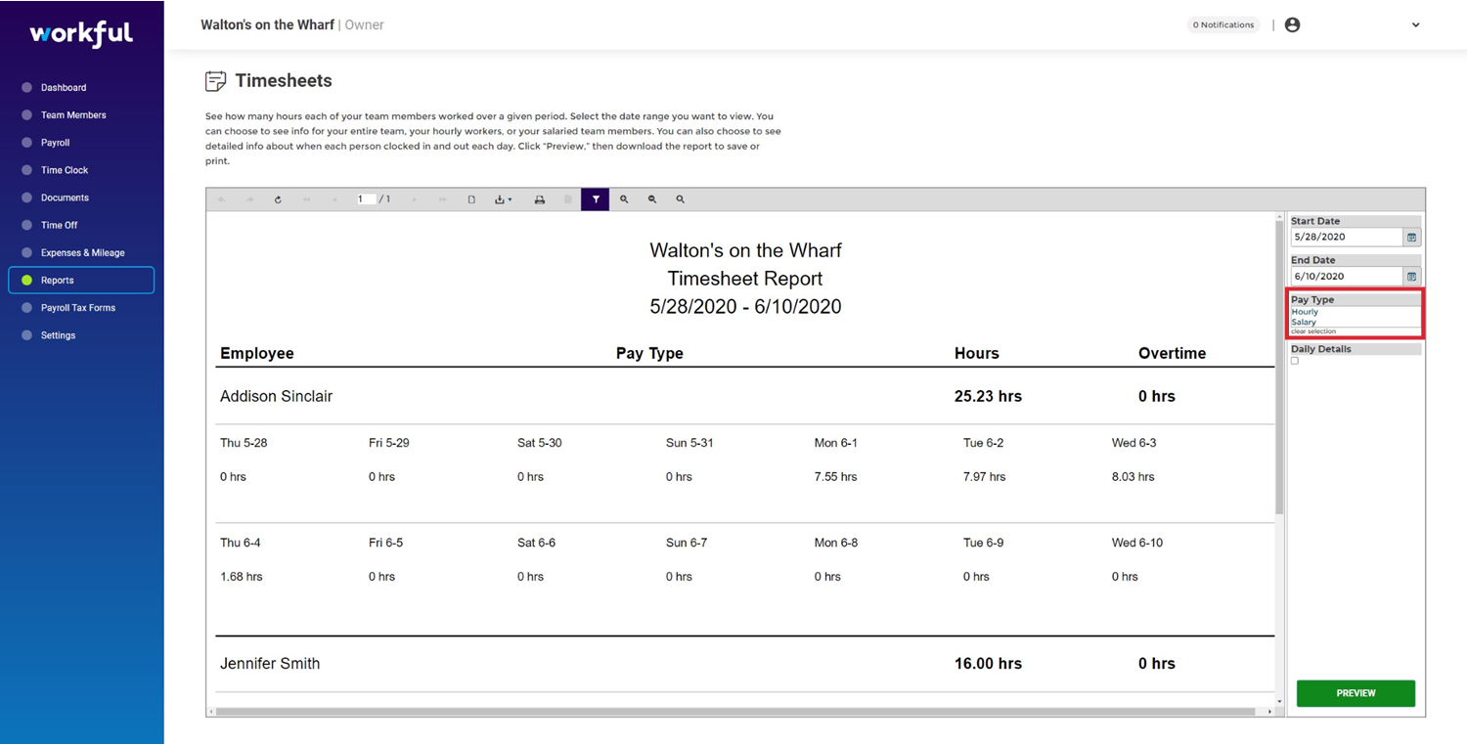
Task: Navigate to Time Off
Action: coord(59,225)
